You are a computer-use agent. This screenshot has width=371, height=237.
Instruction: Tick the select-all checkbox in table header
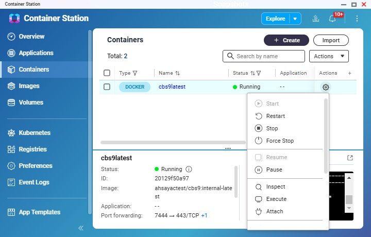(107, 73)
